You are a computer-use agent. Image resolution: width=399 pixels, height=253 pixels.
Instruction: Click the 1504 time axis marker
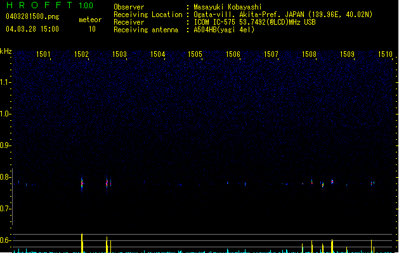[157, 54]
